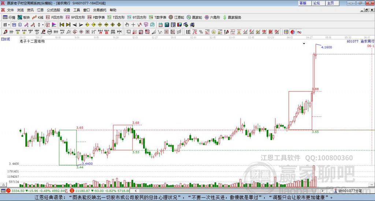
Task: Open the 资讯 menu
Action: tap(30, 10)
